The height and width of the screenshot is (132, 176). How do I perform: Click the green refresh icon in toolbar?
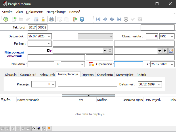click(6, 20)
